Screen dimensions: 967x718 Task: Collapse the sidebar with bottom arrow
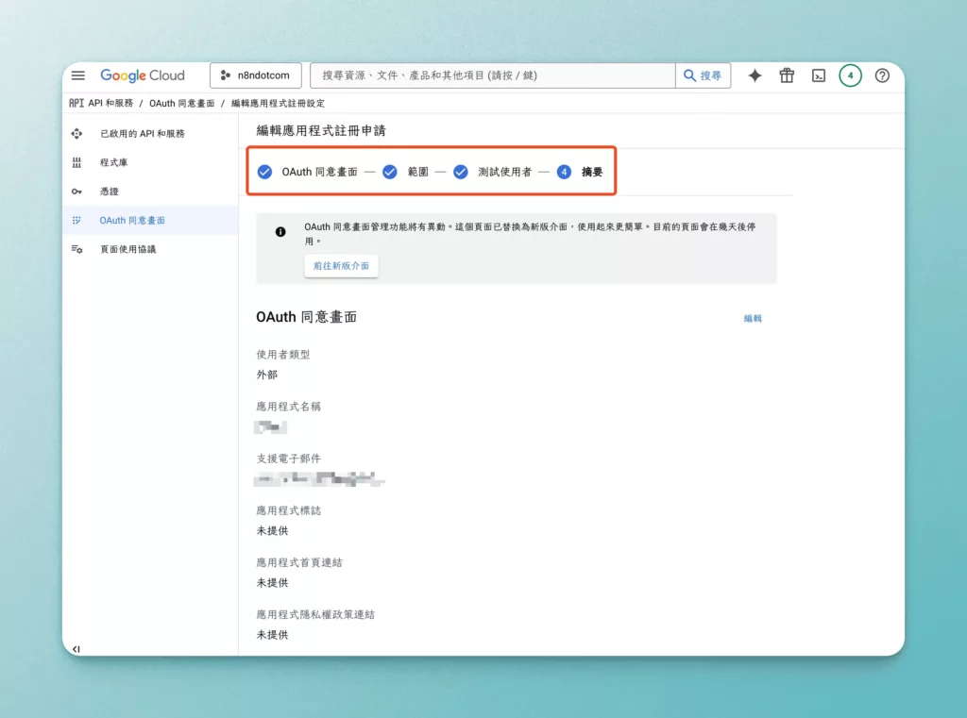pyautogui.click(x=76, y=648)
